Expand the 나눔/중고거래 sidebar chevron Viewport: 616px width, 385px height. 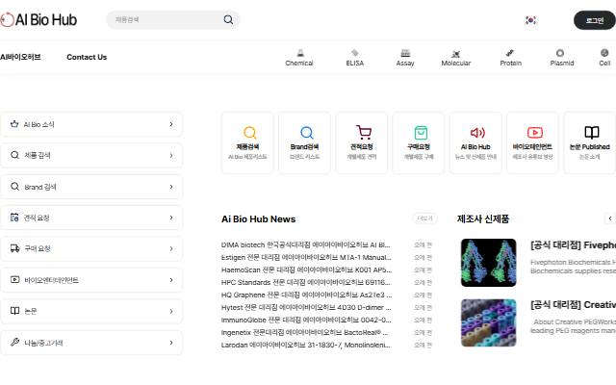pos(171,343)
